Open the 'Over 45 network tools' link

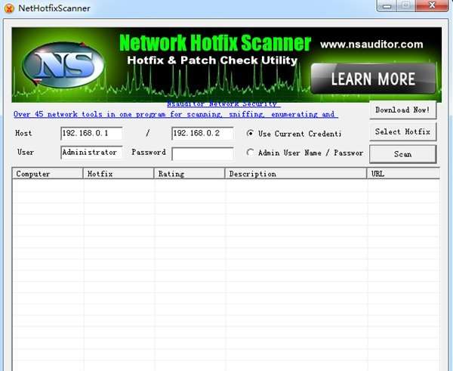[175, 114]
